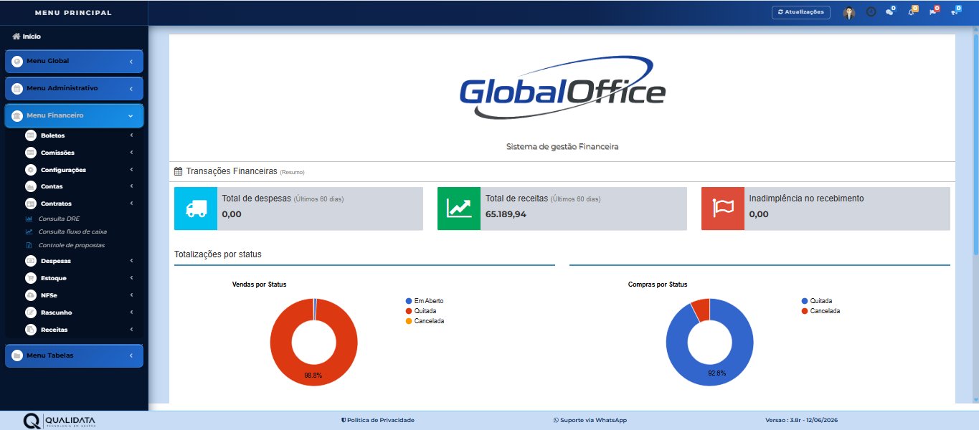
Task: Open the chat messages icon in header
Action: 890,11
